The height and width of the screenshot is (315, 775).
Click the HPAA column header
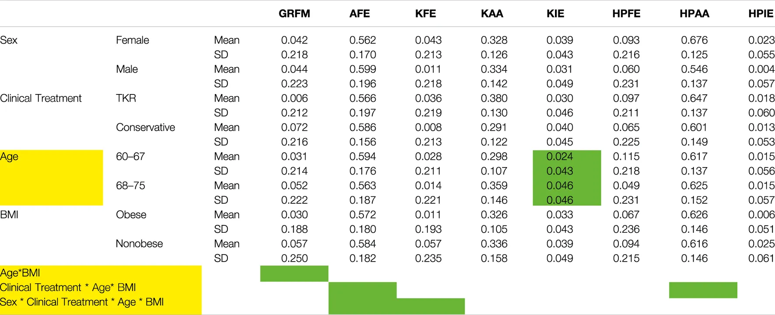point(694,14)
